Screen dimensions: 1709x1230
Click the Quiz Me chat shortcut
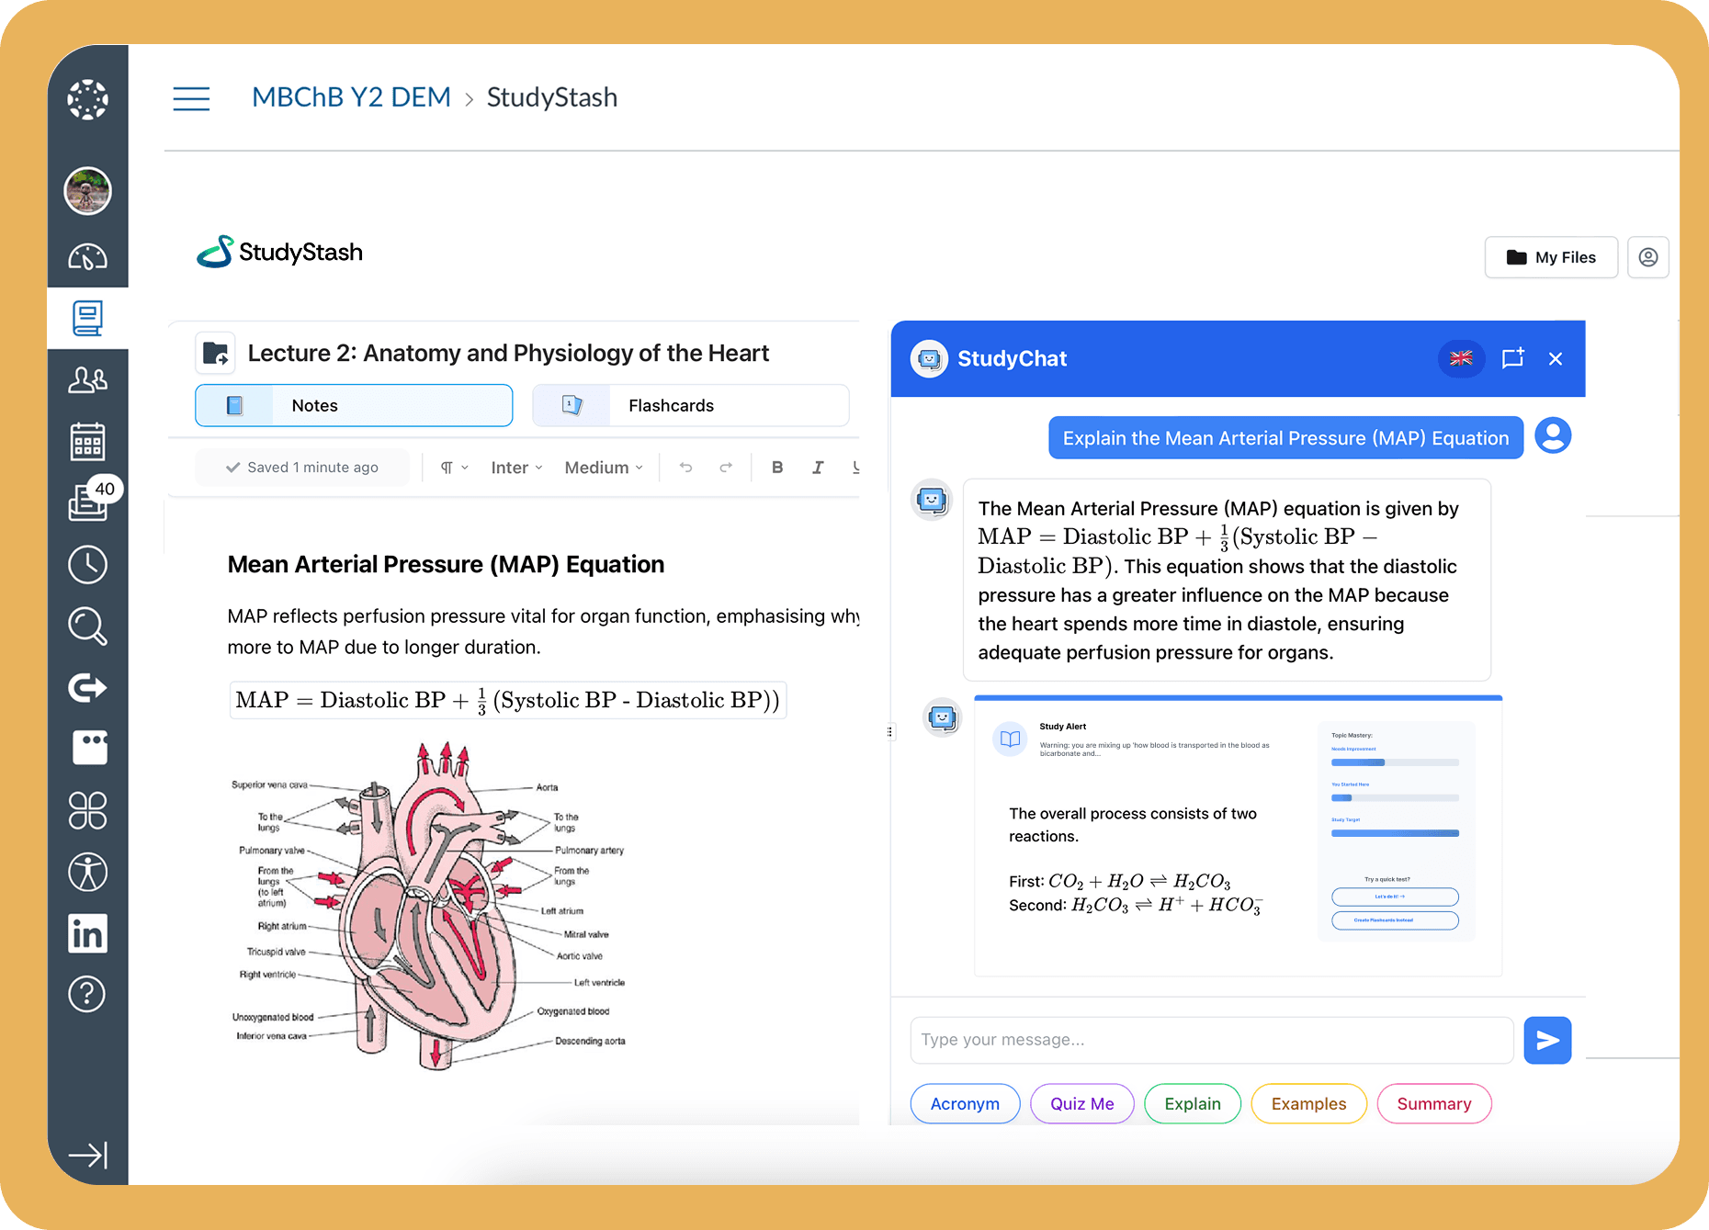pos(1081,1103)
